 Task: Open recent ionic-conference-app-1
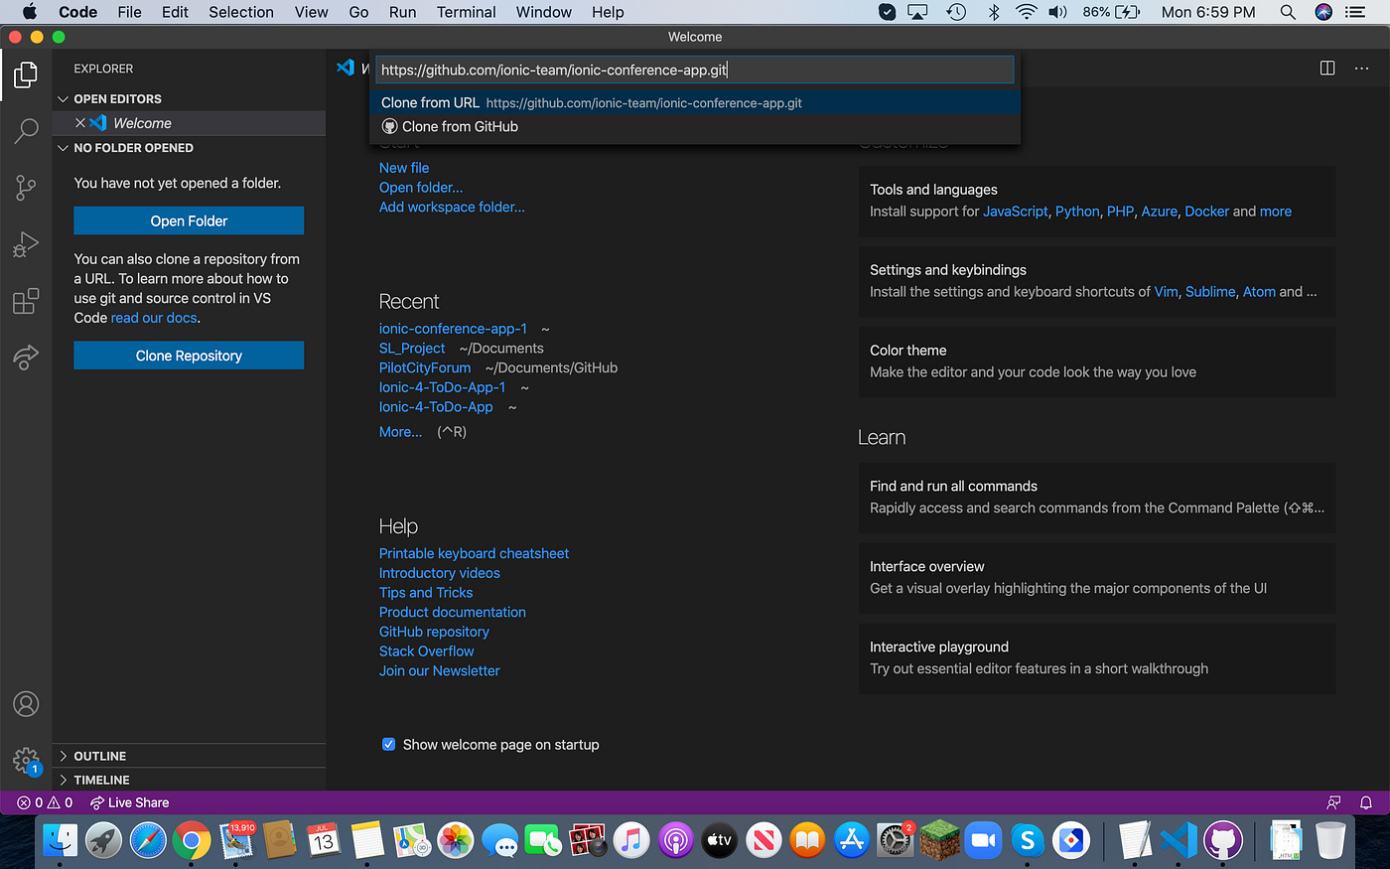coord(453,328)
